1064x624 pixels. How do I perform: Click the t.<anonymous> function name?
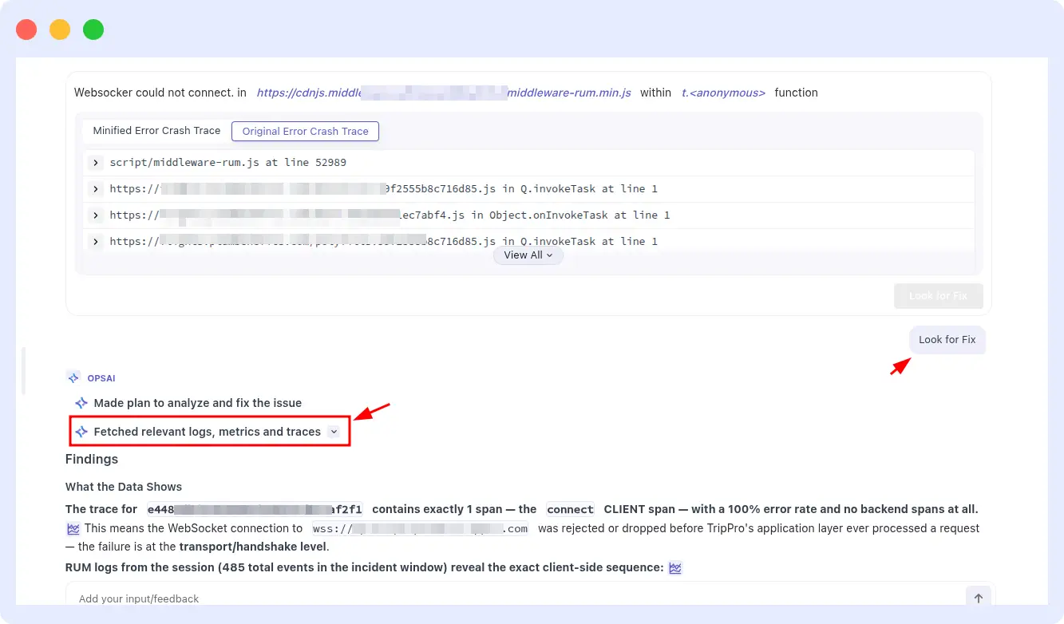click(723, 93)
